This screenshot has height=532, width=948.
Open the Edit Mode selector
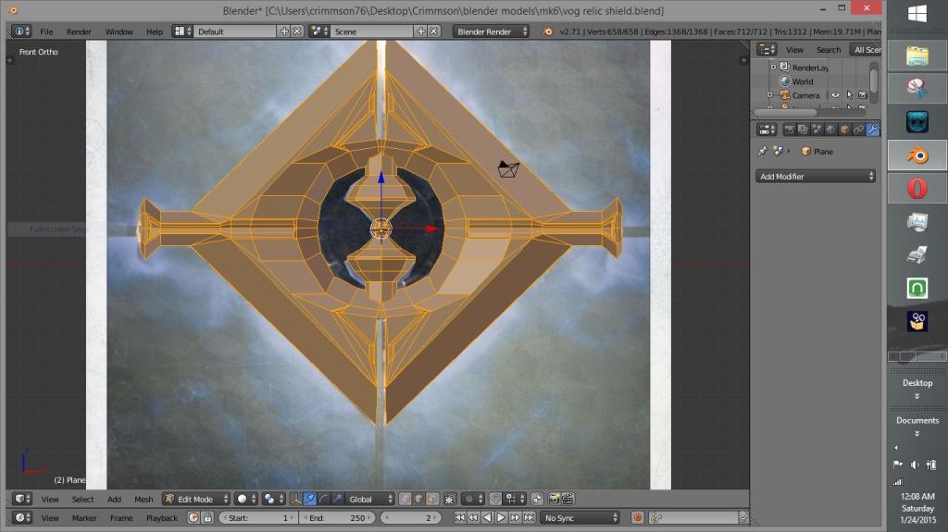[x=196, y=500]
